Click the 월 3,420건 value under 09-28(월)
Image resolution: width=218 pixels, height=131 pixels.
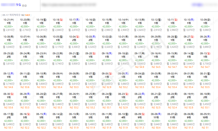[x=172, y=47]
